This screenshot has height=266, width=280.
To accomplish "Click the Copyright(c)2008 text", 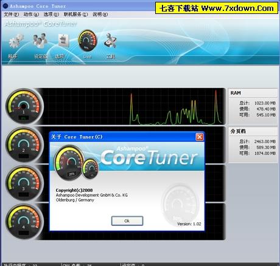I will pyautogui.click(x=74, y=190).
